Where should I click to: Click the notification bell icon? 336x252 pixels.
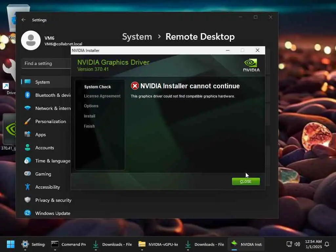click(327, 244)
